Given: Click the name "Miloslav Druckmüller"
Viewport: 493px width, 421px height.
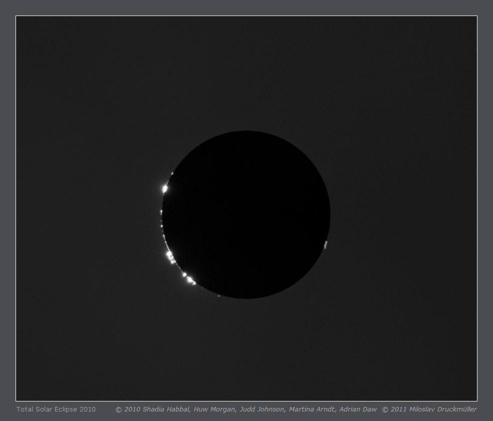Looking at the screenshot, I should [443, 409].
